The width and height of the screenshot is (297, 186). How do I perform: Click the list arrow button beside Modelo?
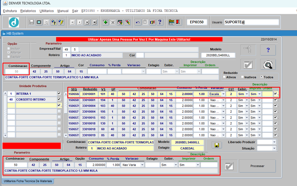(248, 50)
